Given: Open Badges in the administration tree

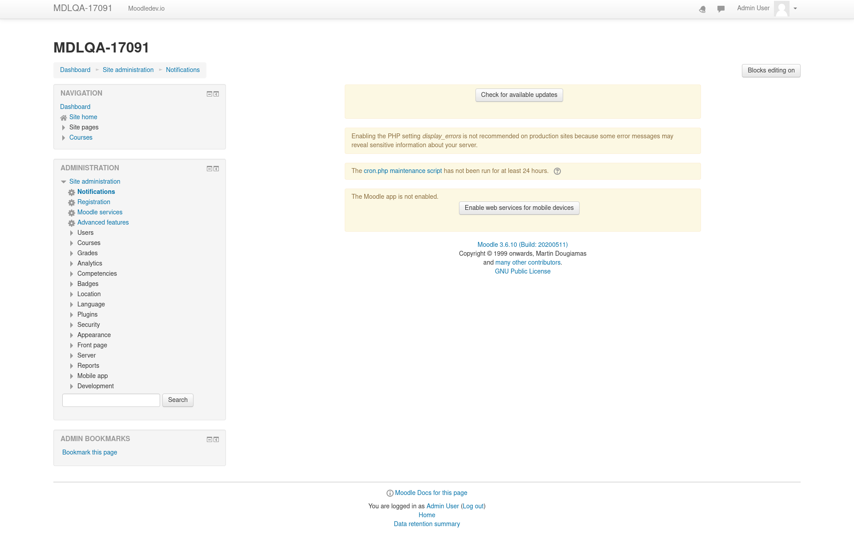Looking at the screenshot, I should 88,284.
